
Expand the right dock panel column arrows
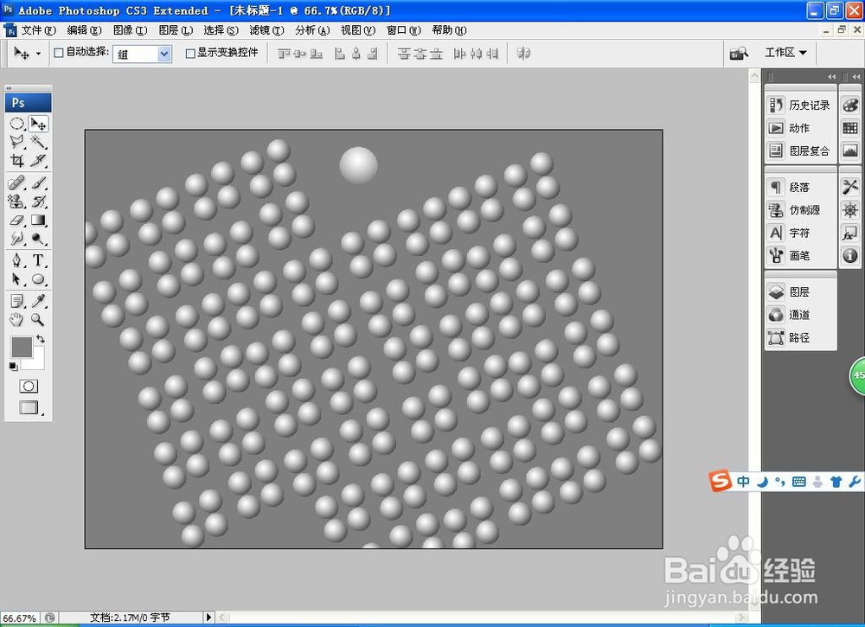click(x=855, y=77)
